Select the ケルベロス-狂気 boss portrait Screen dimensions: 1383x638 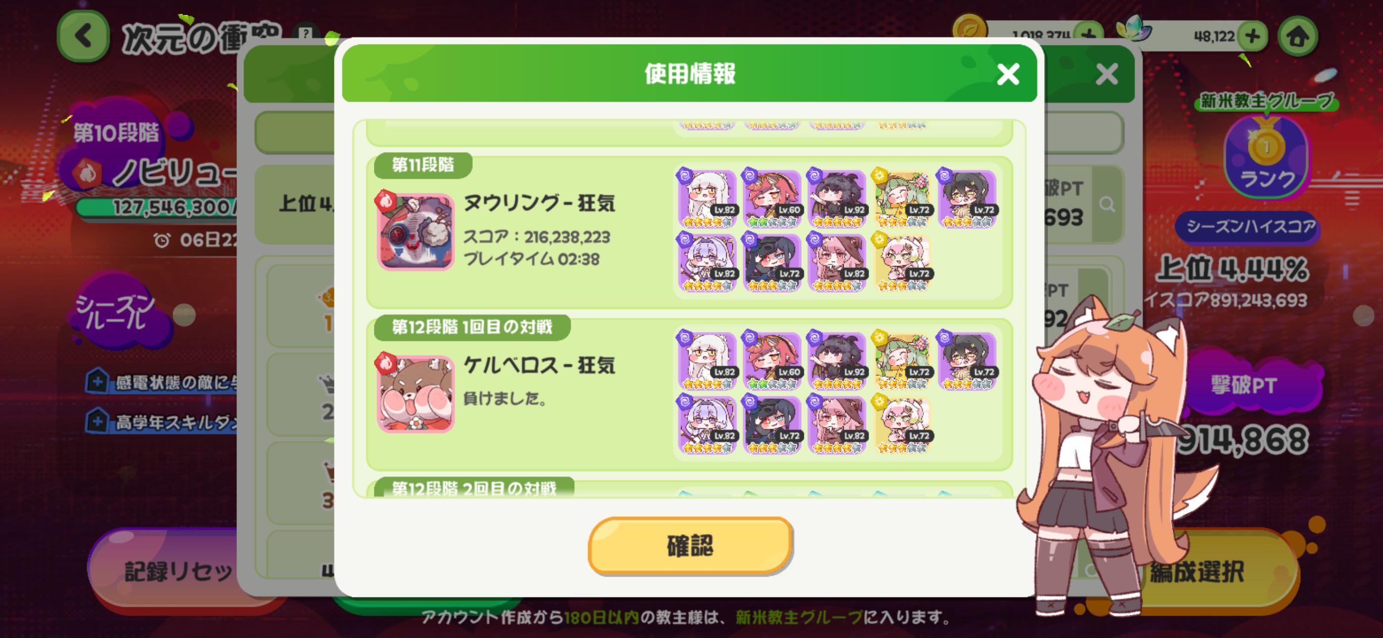(415, 394)
